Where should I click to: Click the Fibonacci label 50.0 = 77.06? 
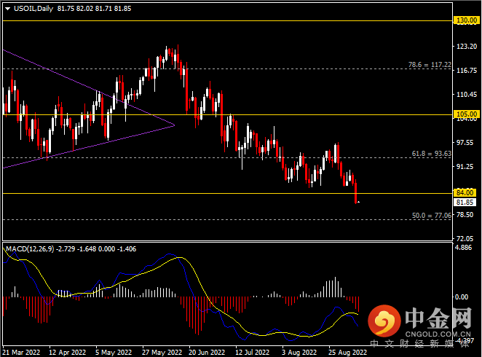(x=431, y=216)
